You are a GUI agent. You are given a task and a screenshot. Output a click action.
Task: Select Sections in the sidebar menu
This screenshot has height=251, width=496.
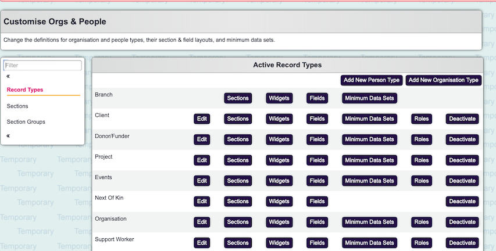point(17,106)
